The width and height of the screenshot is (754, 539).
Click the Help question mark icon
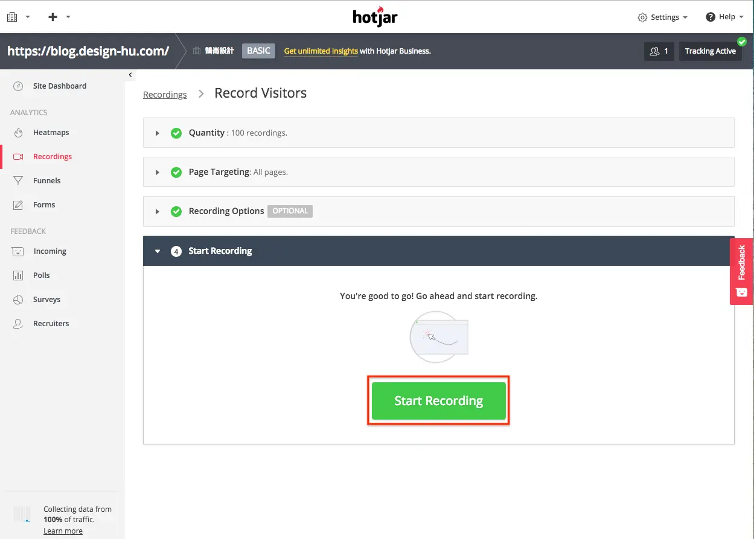[x=711, y=17]
